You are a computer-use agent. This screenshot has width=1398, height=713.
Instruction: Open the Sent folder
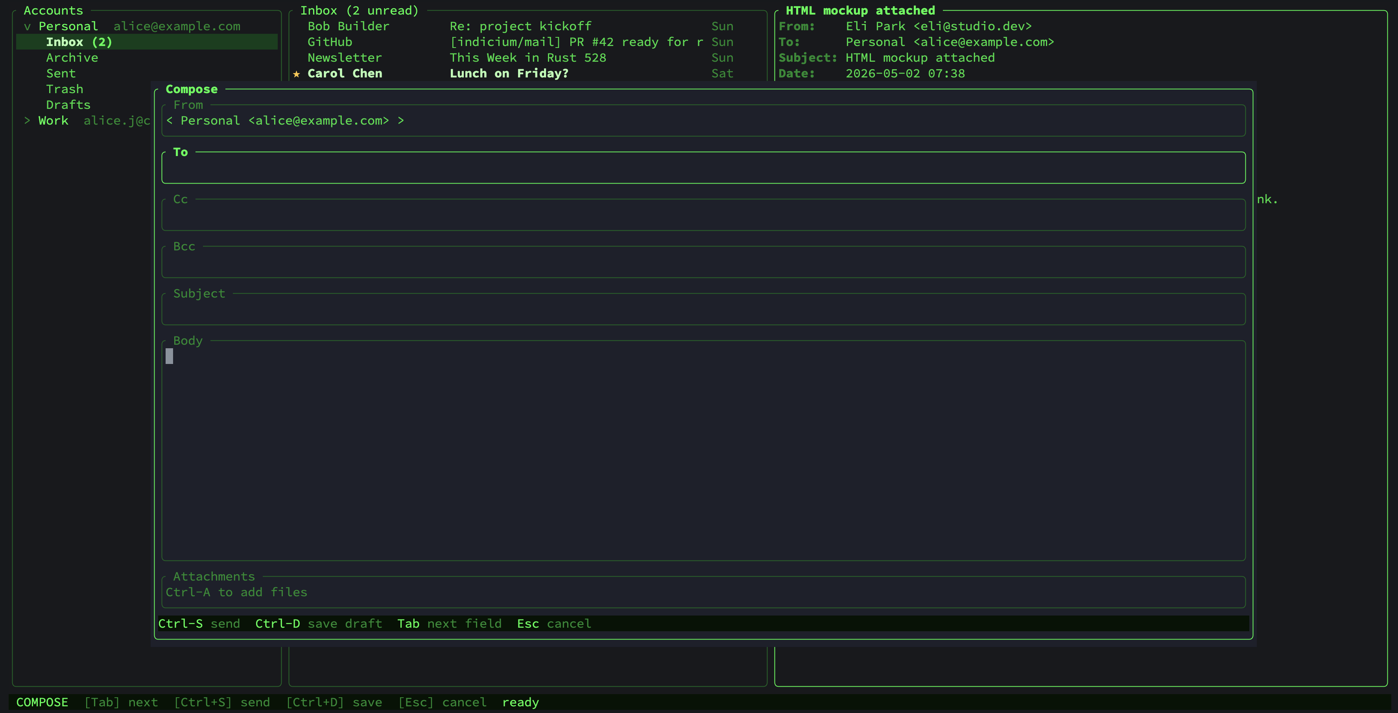pos(61,74)
